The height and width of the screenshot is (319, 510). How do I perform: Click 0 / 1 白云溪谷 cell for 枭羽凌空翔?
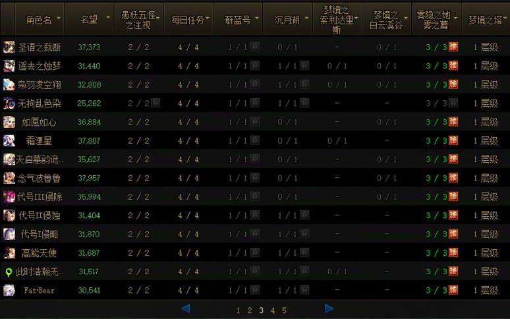click(x=387, y=85)
